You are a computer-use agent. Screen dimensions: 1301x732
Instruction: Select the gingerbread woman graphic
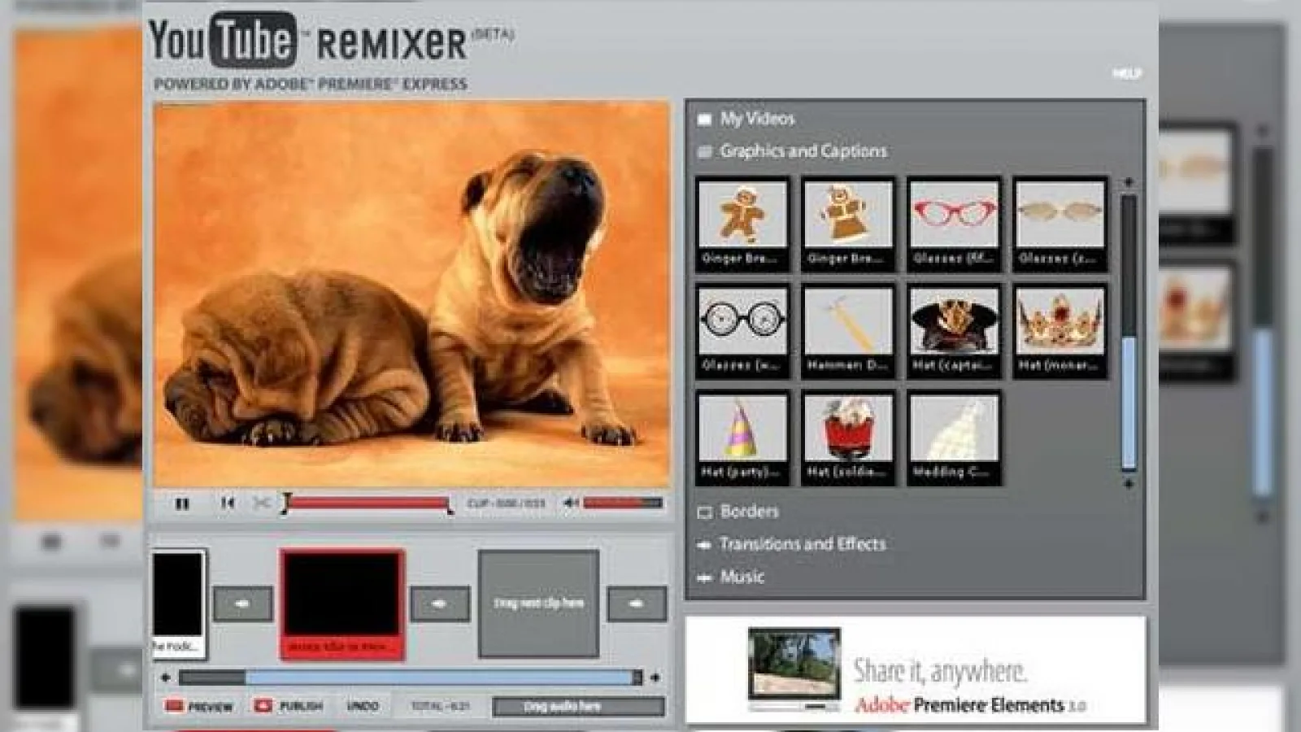[x=848, y=224]
